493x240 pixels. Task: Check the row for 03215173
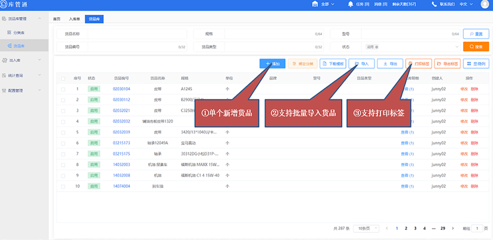point(63,143)
